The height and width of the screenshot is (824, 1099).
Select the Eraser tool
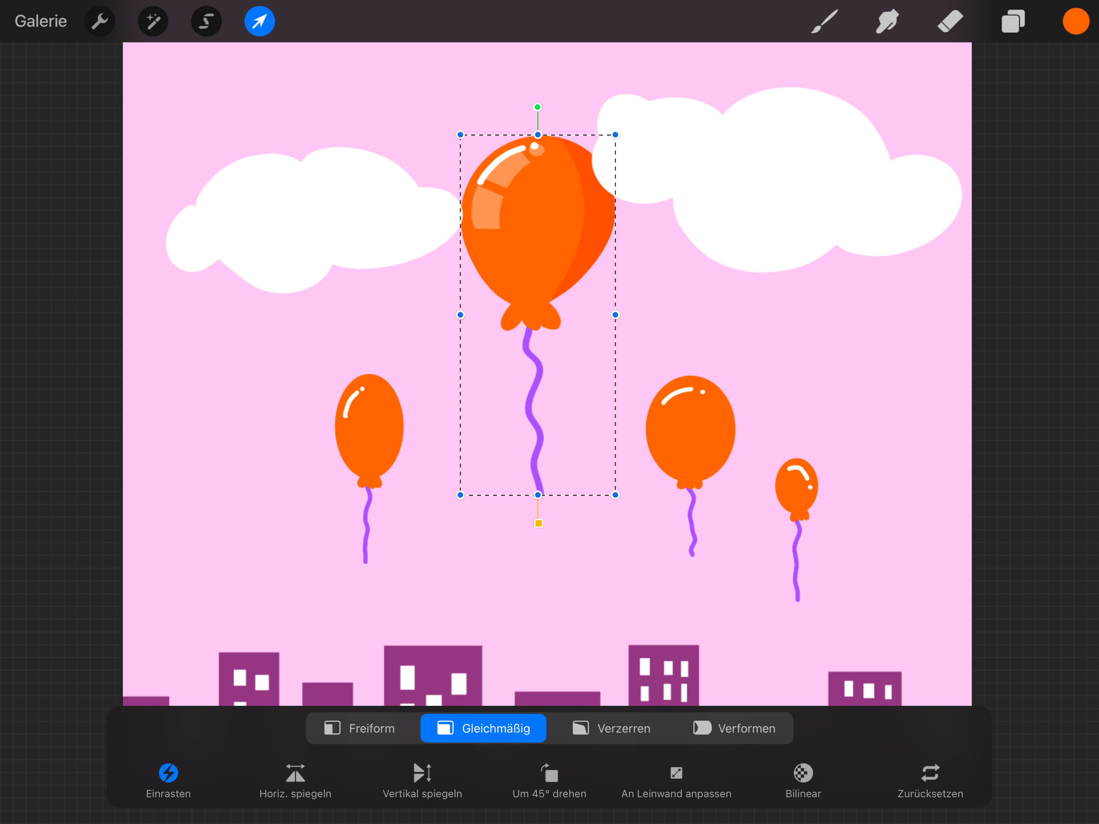pos(950,21)
